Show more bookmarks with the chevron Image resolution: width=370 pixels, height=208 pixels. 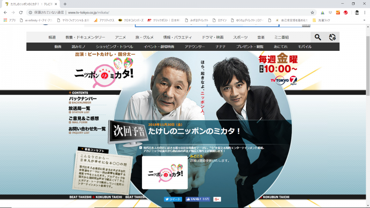point(364,20)
